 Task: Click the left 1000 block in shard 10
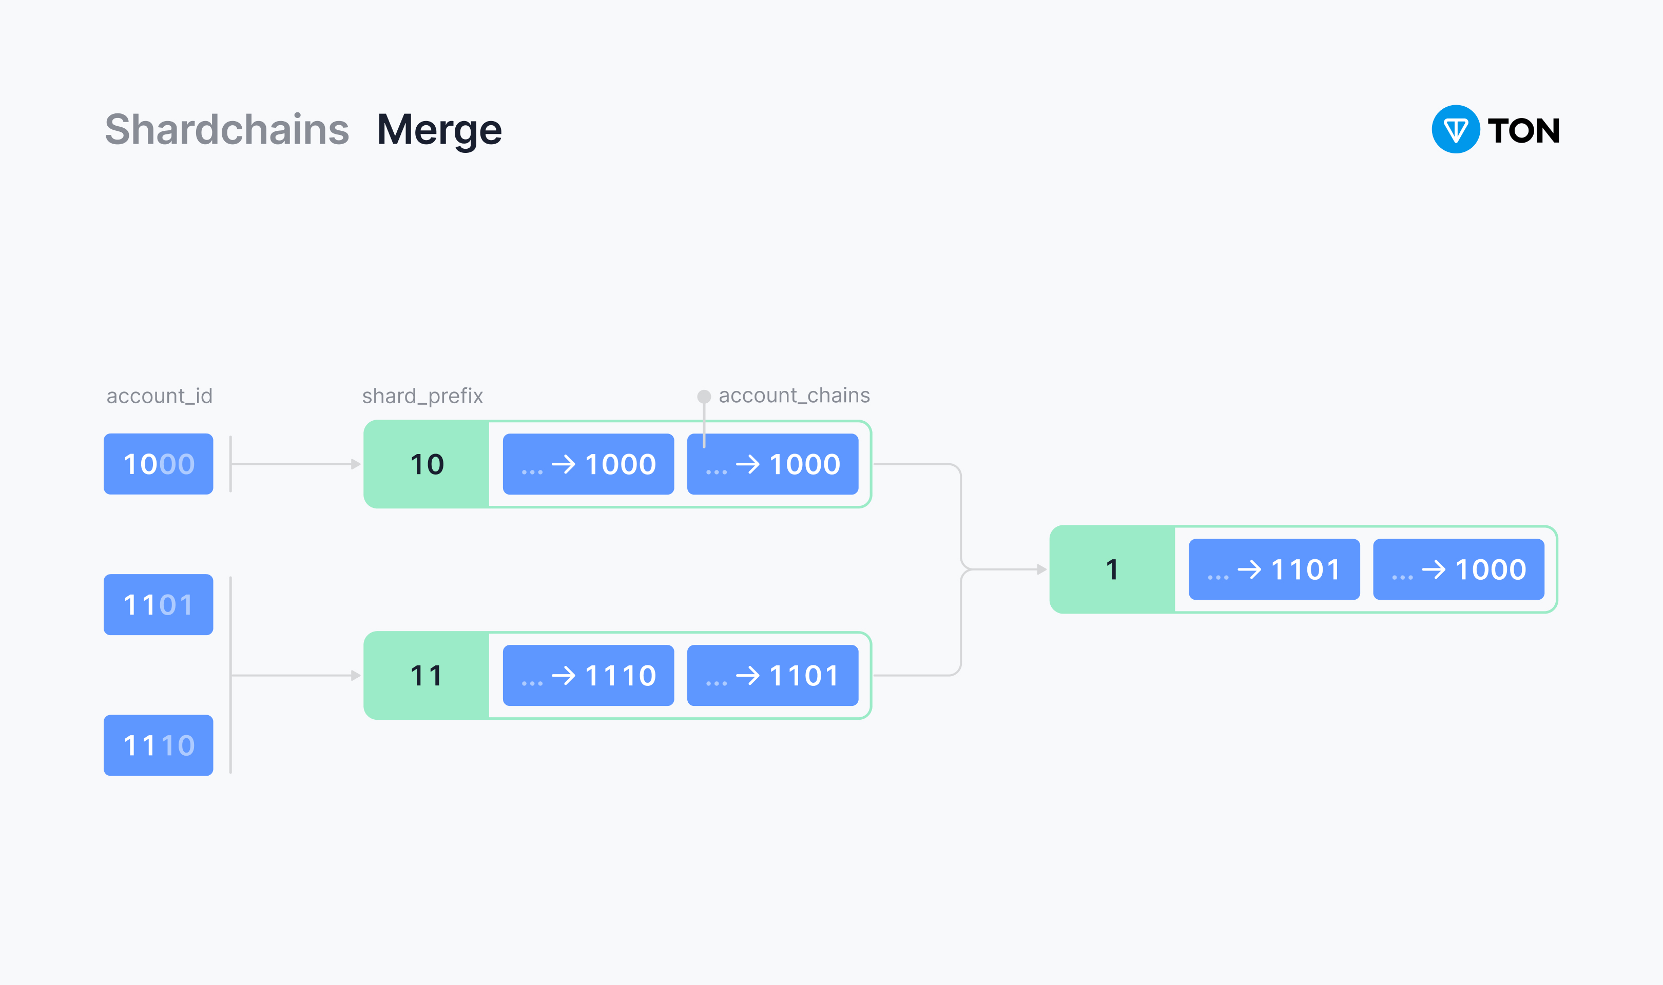click(588, 464)
